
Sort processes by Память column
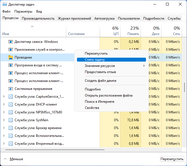click(x=133, y=31)
